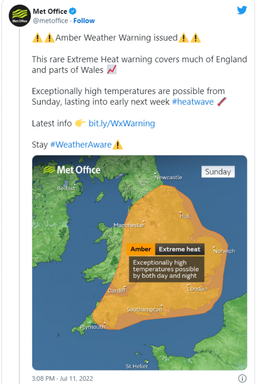Follow the Met Office account
Screen dimensions: 265x384
(84, 21)
